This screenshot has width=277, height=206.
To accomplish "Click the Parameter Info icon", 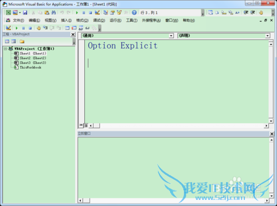I will (x=230, y=13).
